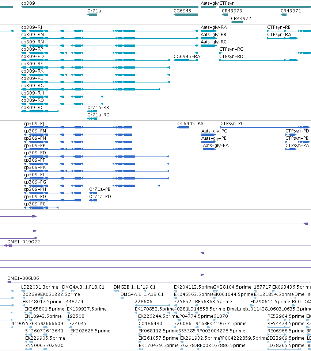
Task: Click the EK290611.5prime EST label
Action: (270, 302)
